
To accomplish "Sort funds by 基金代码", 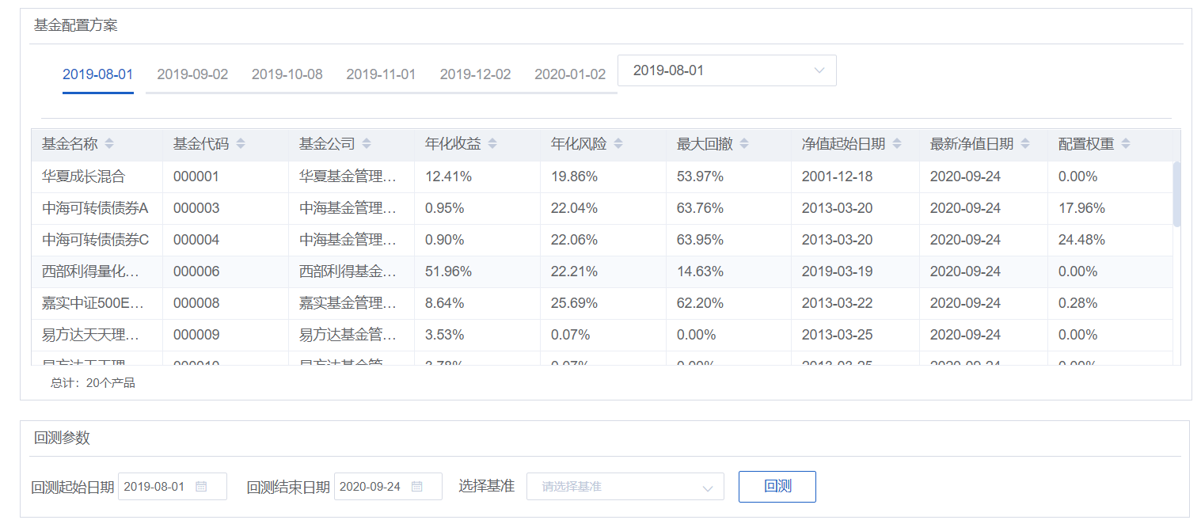I will 241,143.
